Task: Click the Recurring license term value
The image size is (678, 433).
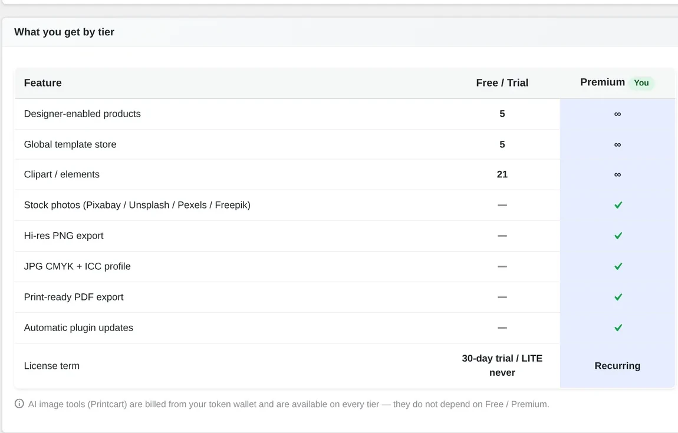Action: point(617,366)
